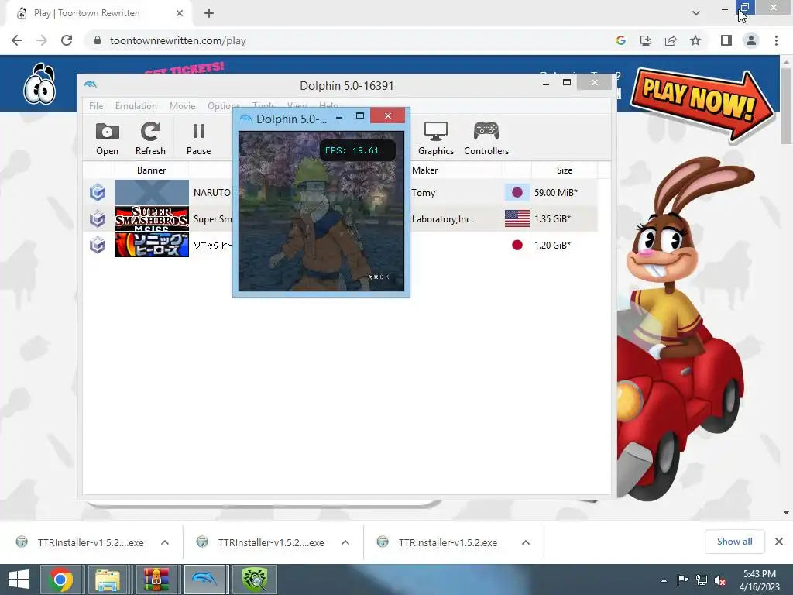The height and width of the screenshot is (595, 793).
Task: Open the tab search dropdown in Chrome
Action: (x=696, y=13)
